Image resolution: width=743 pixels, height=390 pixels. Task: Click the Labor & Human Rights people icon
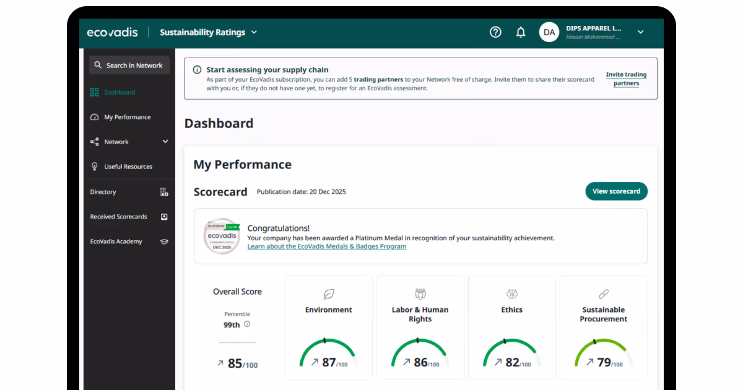pyautogui.click(x=420, y=293)
